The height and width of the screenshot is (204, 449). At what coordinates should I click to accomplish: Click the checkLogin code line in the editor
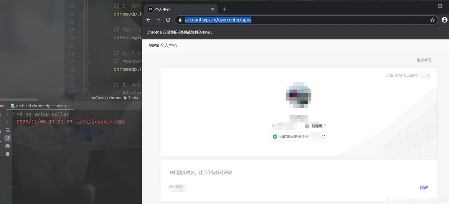(128, 38)
